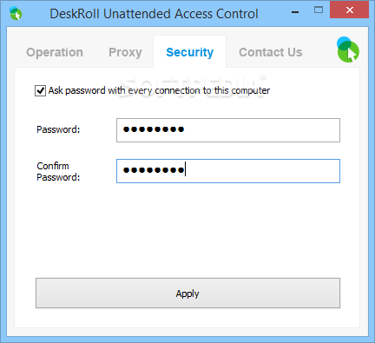Click the large DeskRoll logo beside the tabs

(348, 49)
